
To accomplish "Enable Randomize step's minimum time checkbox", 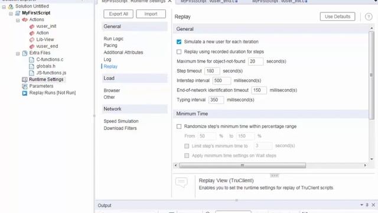I will click(179, 127).
